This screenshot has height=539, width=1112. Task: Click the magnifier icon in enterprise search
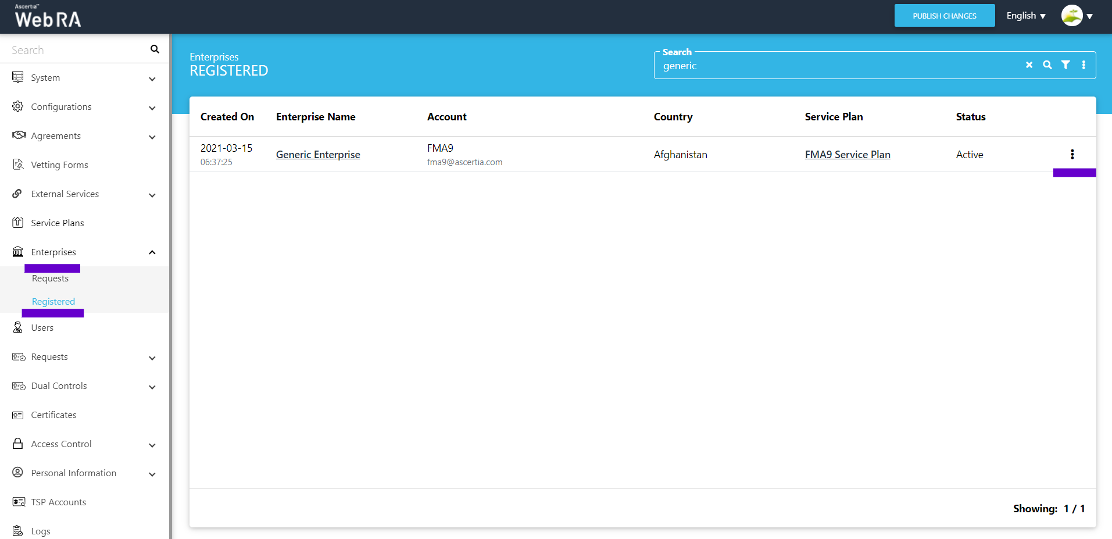[x=1047, y=65]
